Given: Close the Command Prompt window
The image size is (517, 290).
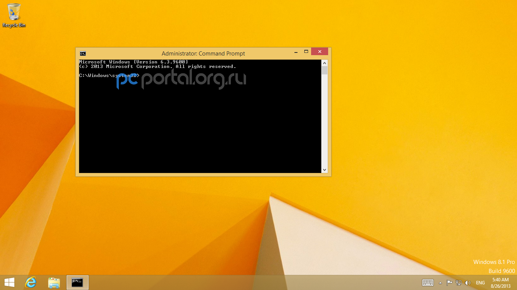Looking at the screenshot, I should (319, 52).
